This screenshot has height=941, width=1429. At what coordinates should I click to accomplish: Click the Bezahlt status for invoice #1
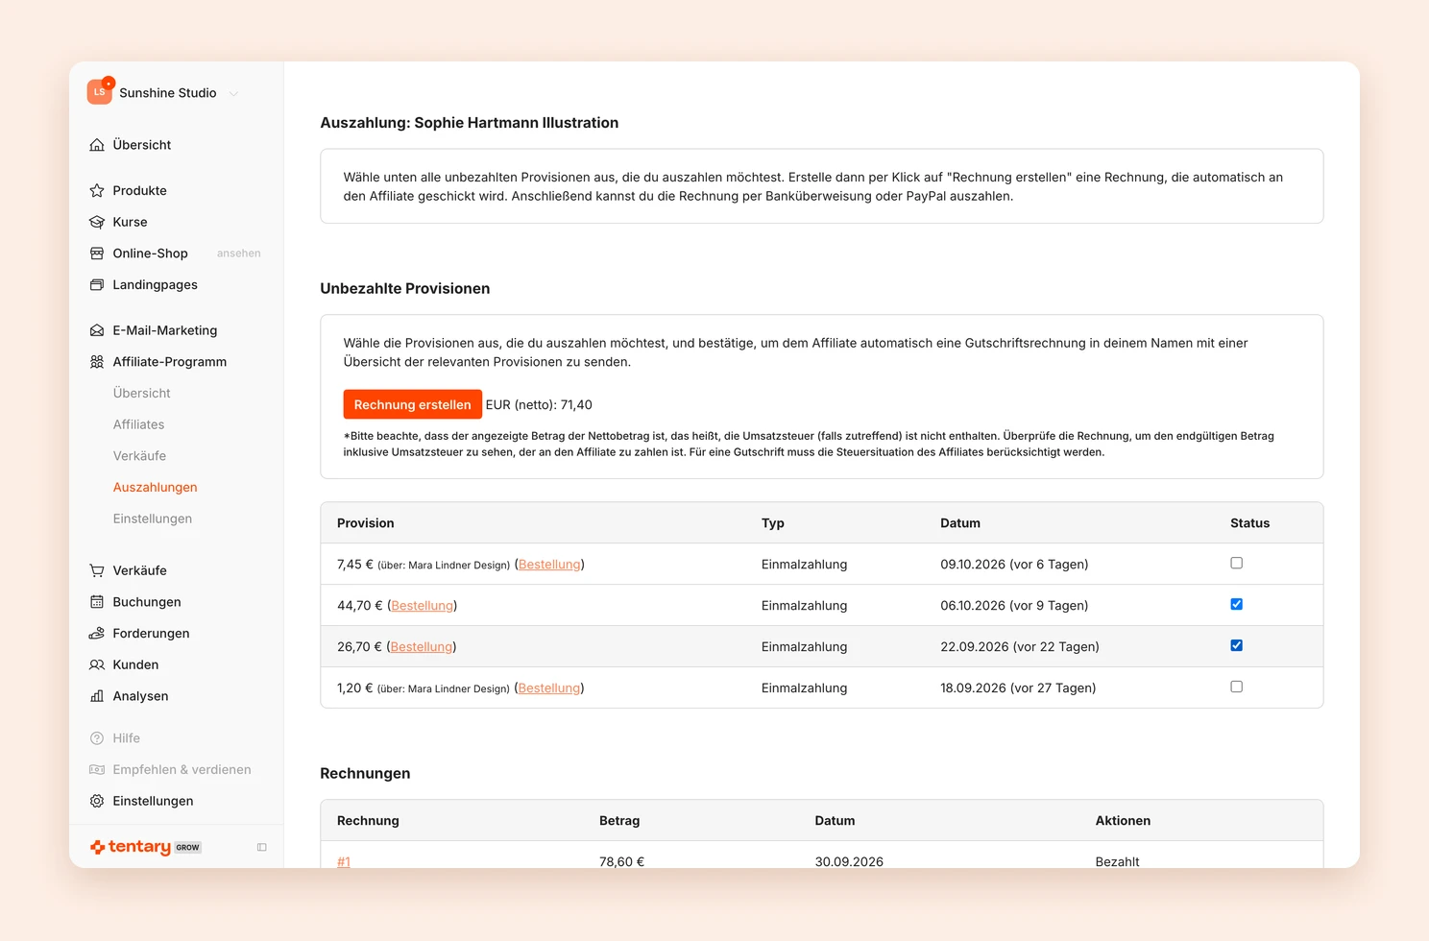click(x=1117, y=861)
